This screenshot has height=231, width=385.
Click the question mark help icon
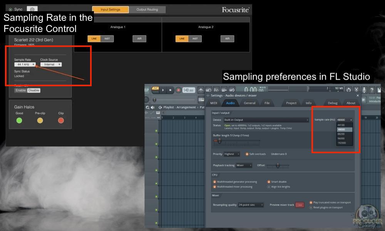[372, 90]
